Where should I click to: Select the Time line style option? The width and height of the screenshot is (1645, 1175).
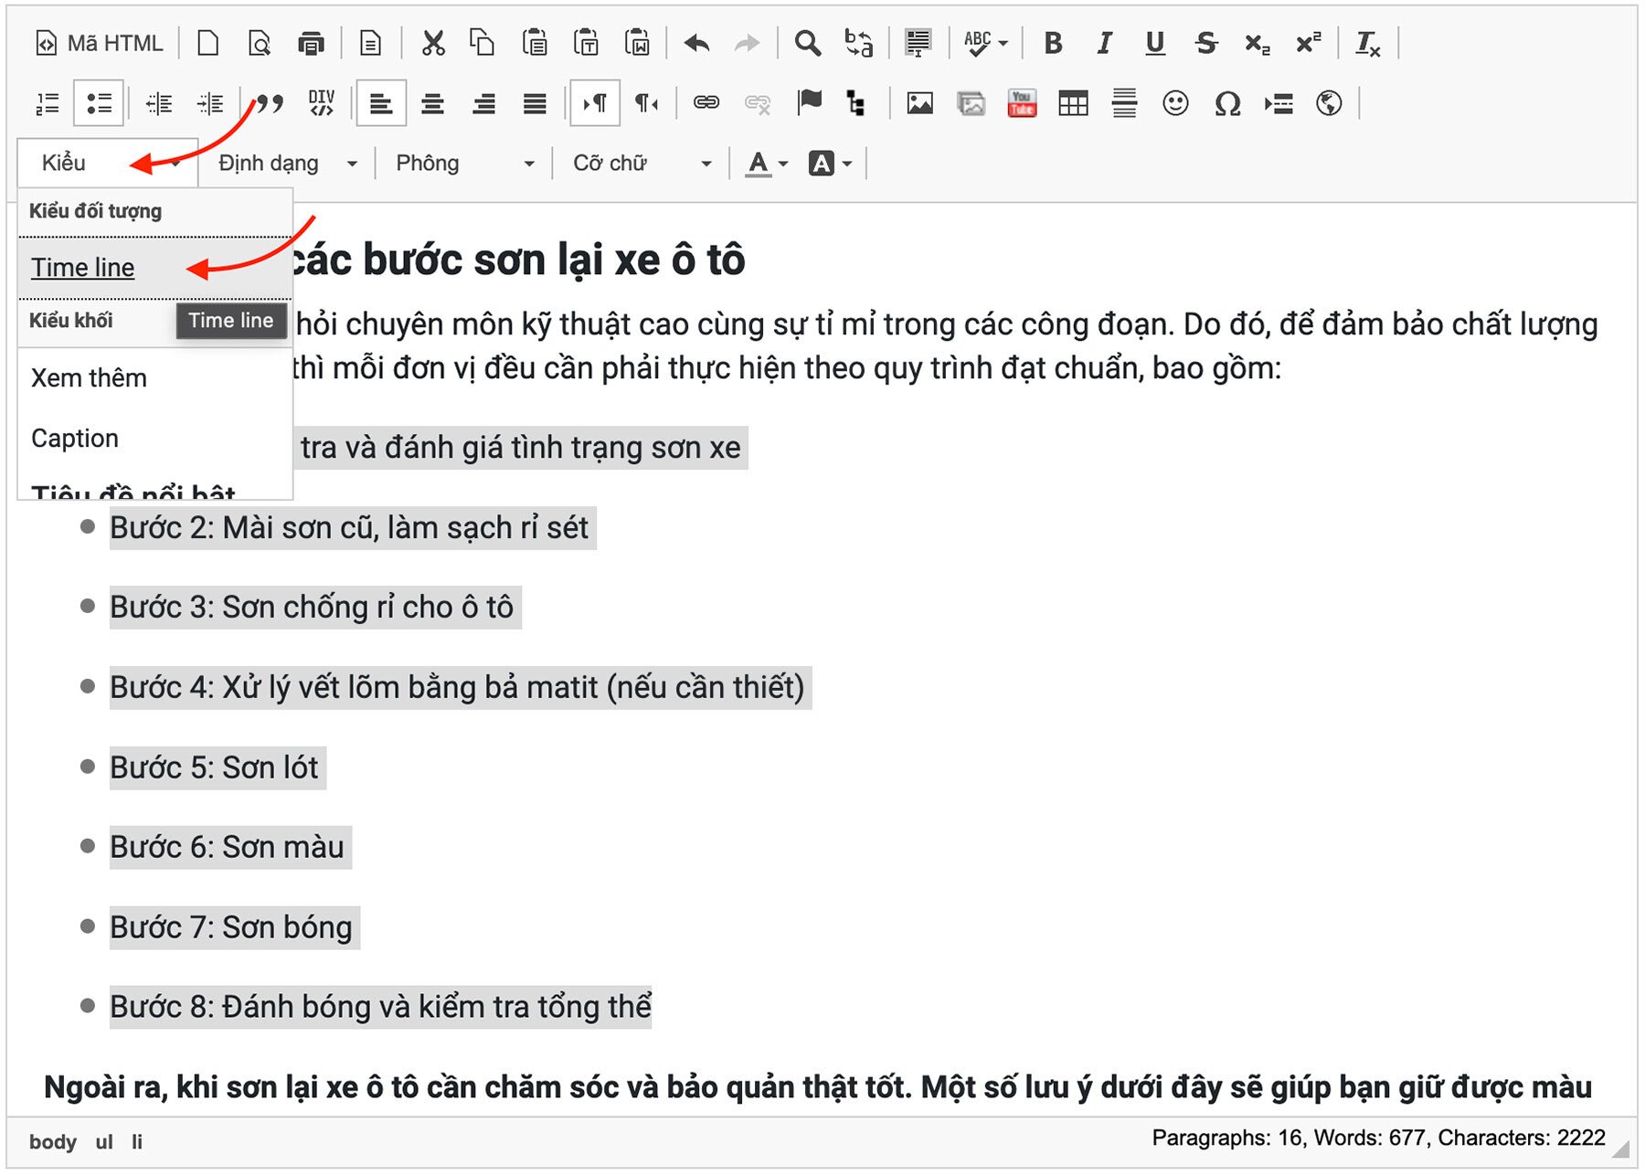pos(83,268)
